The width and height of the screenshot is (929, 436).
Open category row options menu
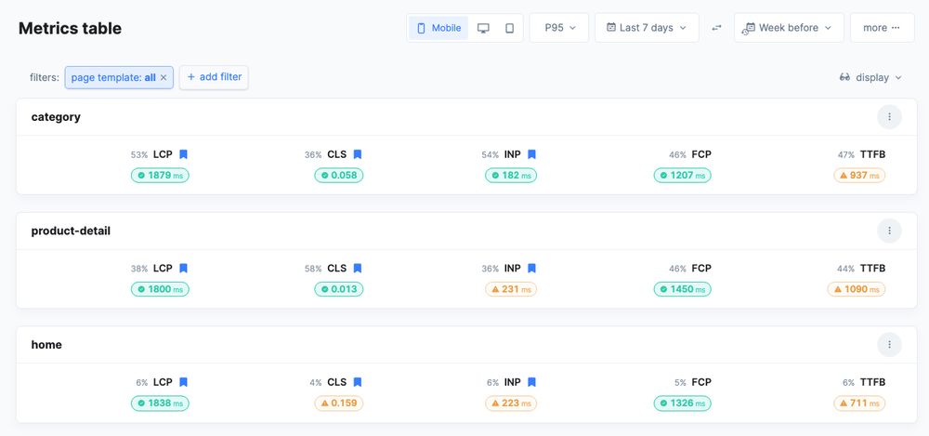pyautogui.click(x=889, y=117)
